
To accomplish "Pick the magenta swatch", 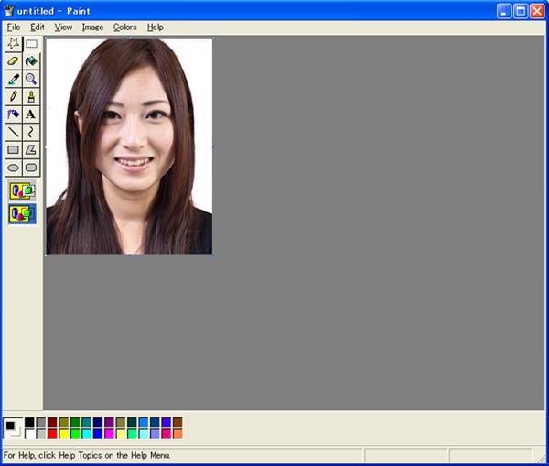I will click(x=109, y=434).
